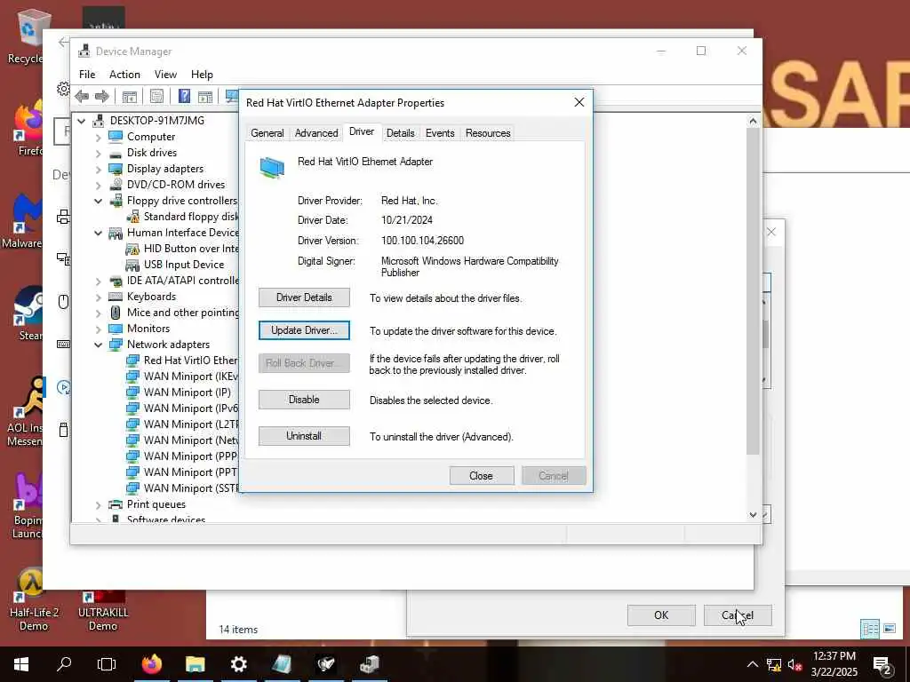The image size is (910, 682).
Task: Expand the Disk drives category
Action: [98, 153]
